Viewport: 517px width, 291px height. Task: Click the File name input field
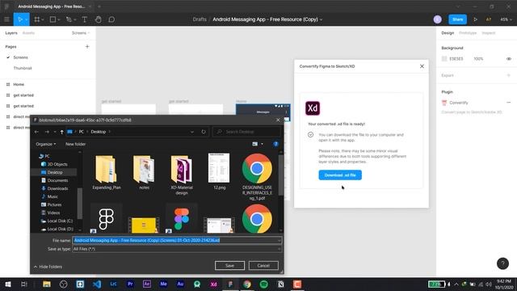pos(177,240)
